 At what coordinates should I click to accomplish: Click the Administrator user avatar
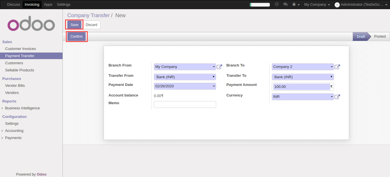point(337,5)
